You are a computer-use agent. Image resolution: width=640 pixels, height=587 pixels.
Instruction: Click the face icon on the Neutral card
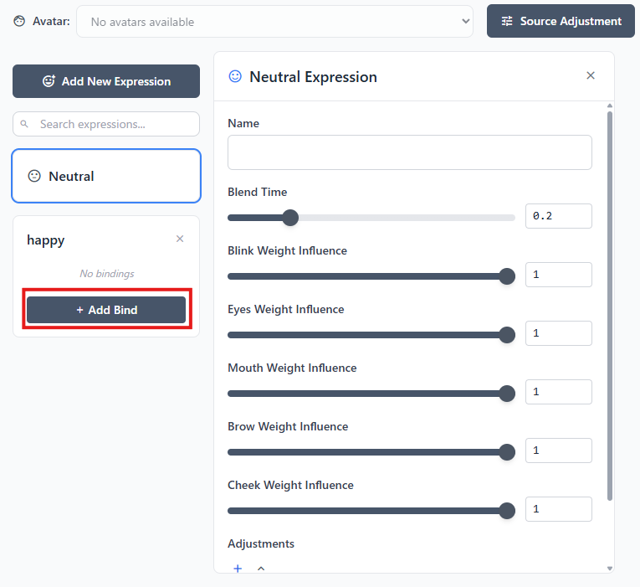click(x=34, y=176)
